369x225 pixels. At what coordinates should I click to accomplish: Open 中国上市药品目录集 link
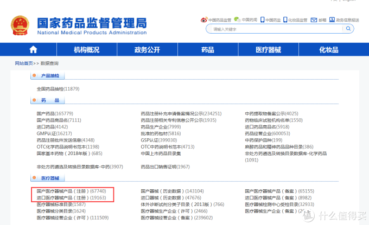pyautogui.click(x=161, y=153)
